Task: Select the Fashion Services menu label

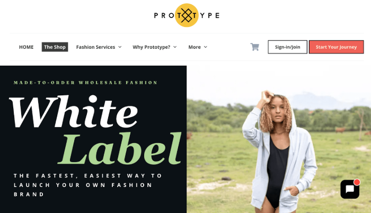Action: [x=95, y=47]
